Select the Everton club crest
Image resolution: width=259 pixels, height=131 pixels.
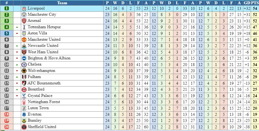click(24, 114)
